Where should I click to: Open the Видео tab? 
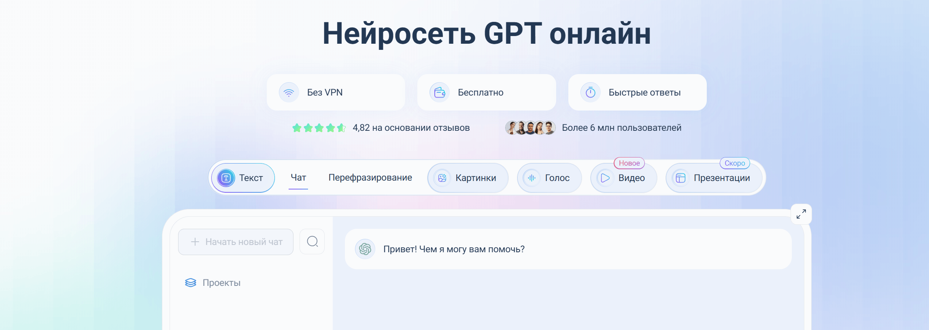click(x=624, y=178)
